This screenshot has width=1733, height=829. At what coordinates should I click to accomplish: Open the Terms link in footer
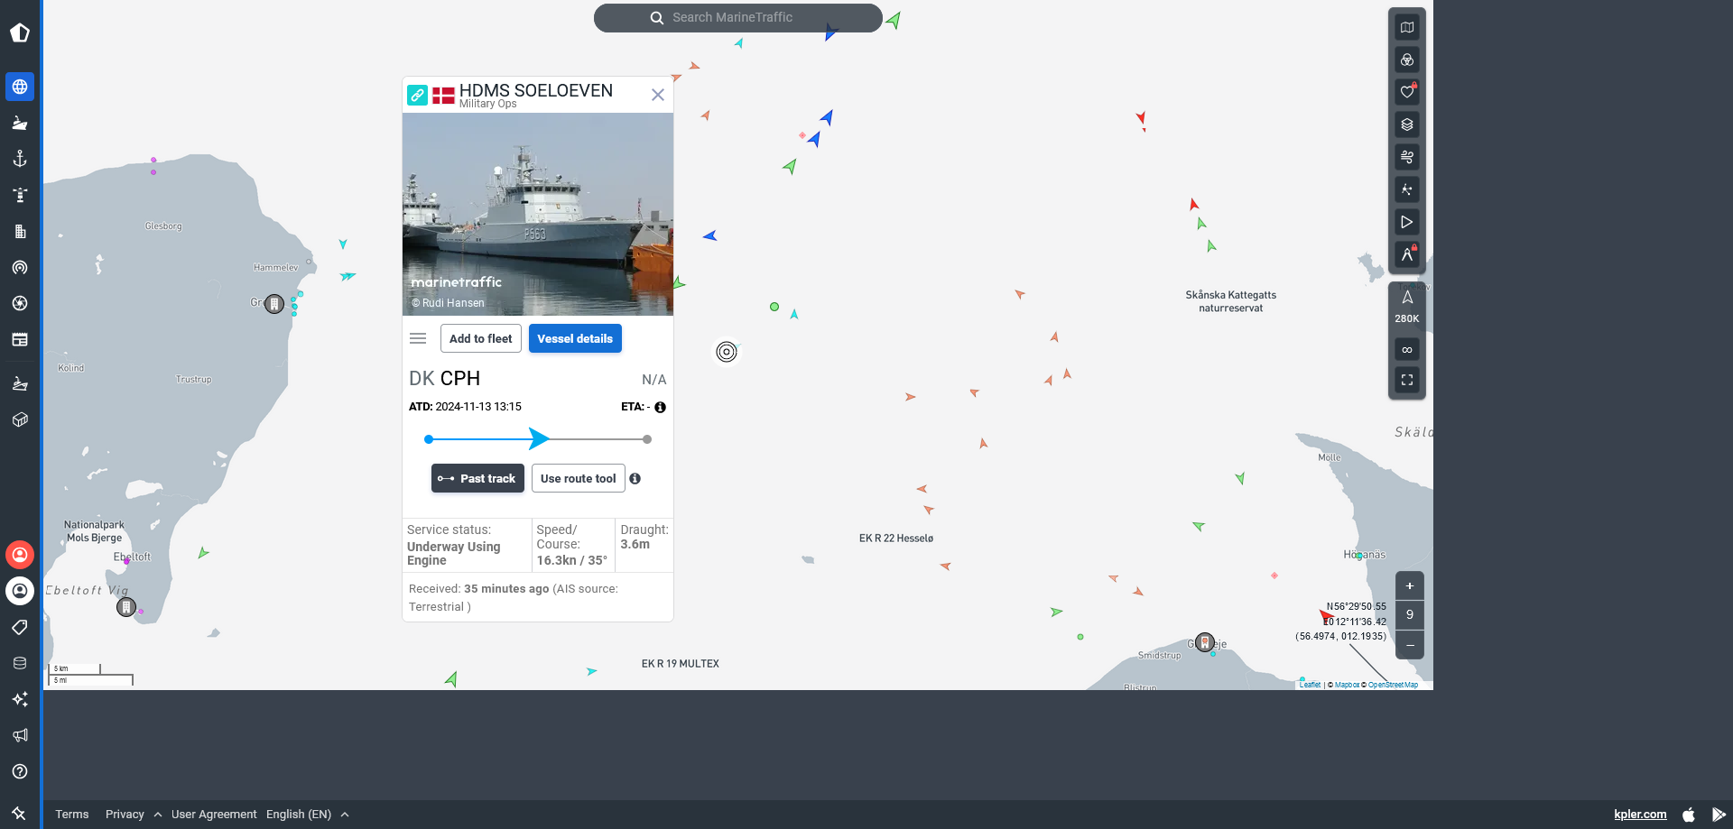click(72, 814)
